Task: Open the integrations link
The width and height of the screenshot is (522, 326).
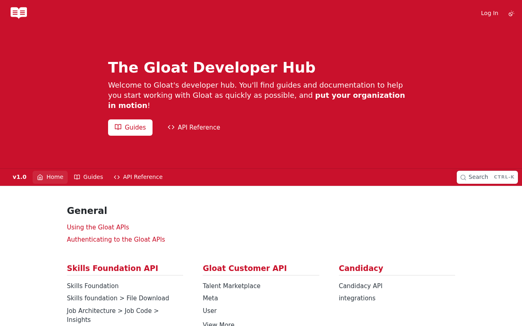Action: point(357,298)
